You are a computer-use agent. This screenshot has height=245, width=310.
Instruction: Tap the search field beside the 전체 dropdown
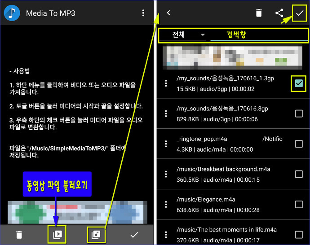259,35
